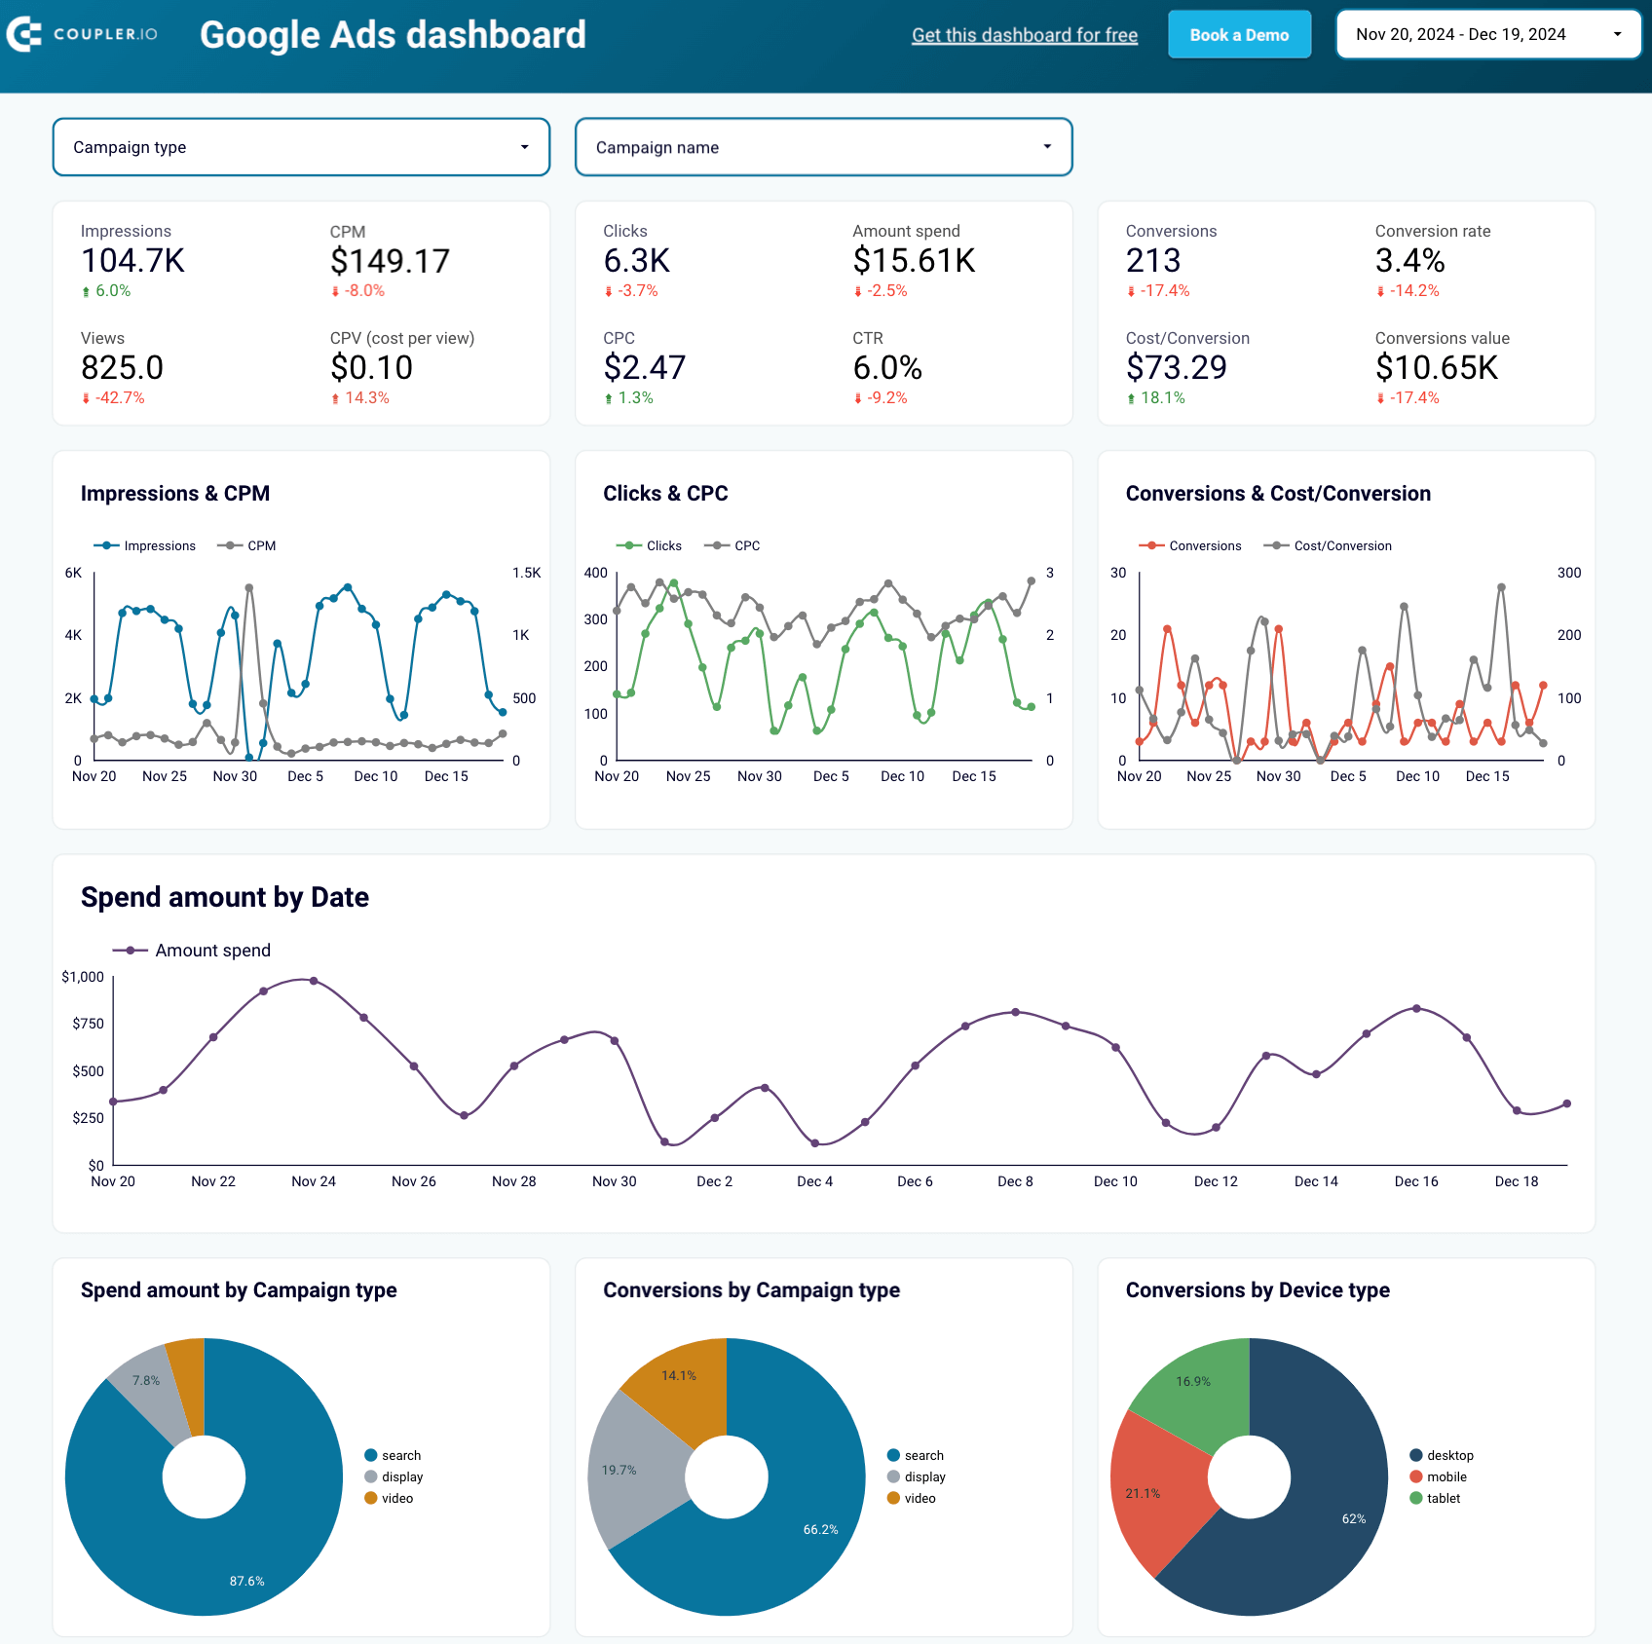The height and width of the screenshot is (1644, 1652).
Task: Open the 'Get this dashboard for free' link
Action: [1025, 35]
